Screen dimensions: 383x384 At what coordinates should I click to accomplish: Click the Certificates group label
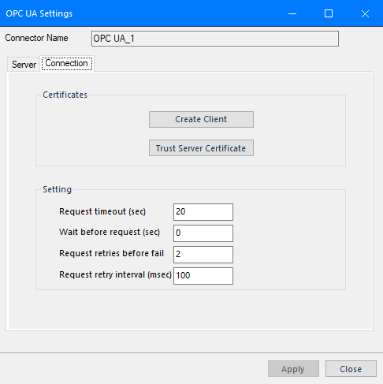(65, 95)
